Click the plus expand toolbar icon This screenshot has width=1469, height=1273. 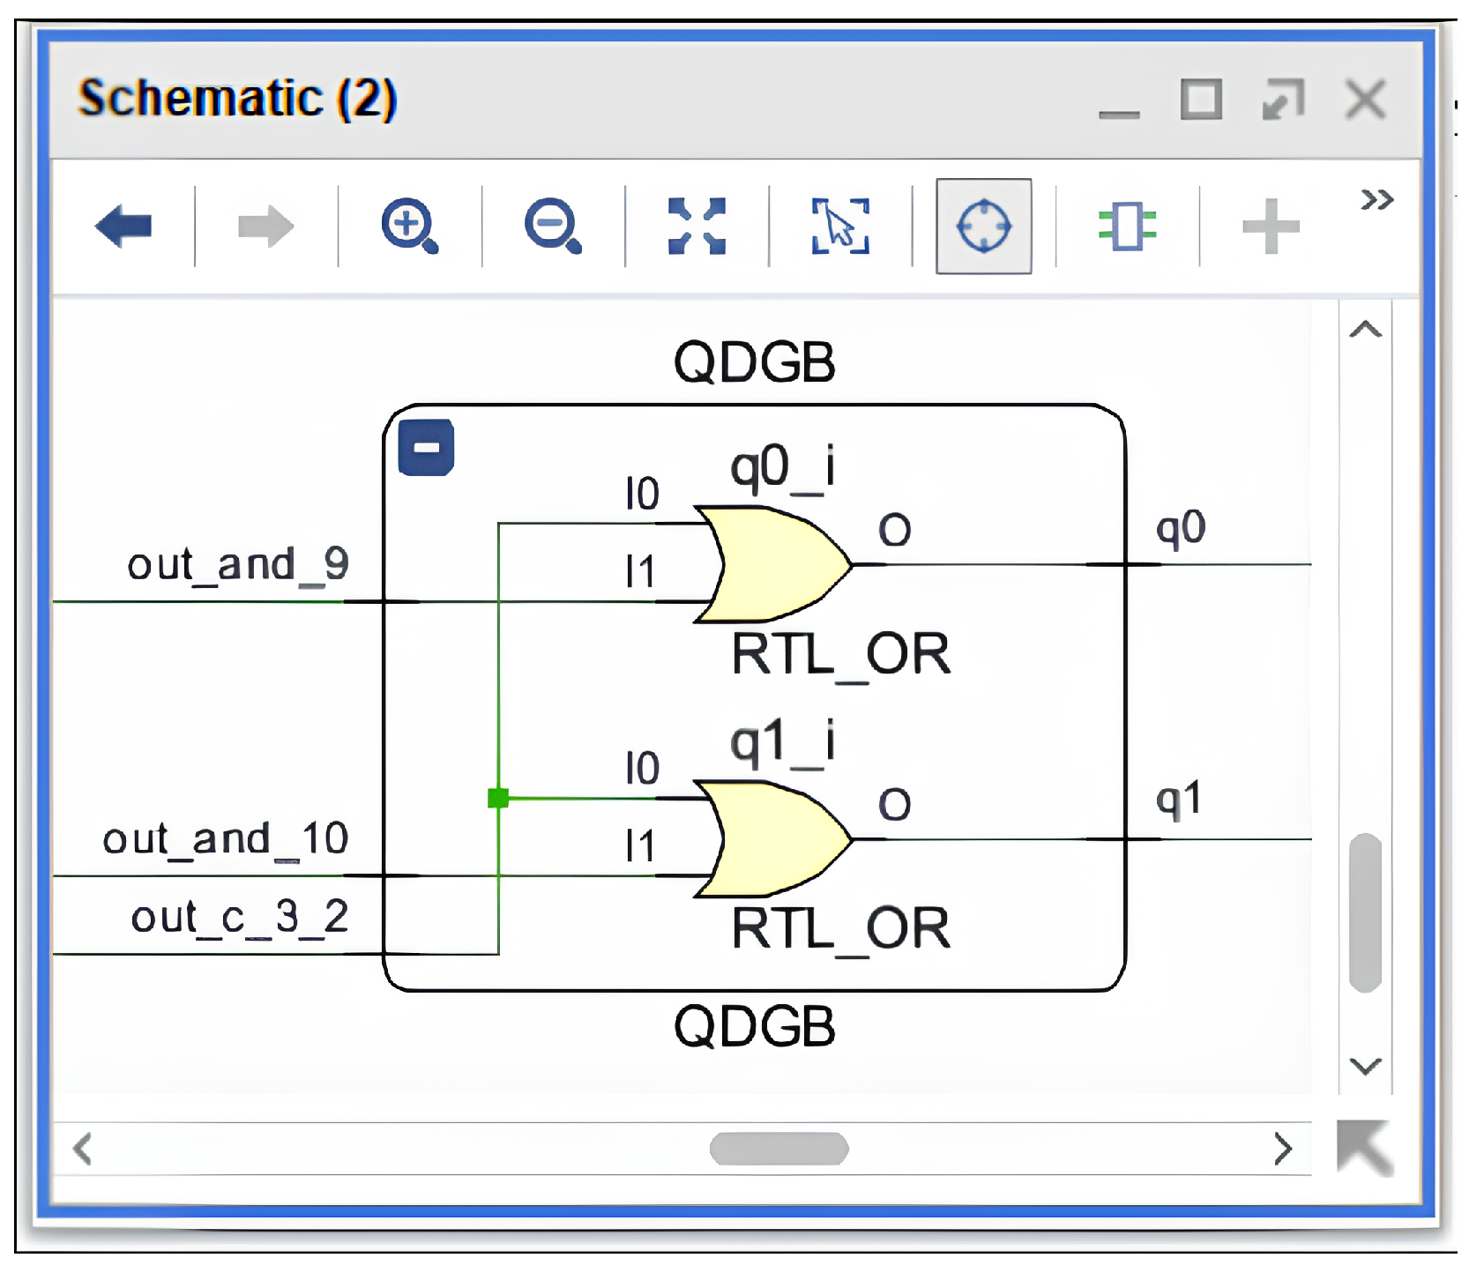point(1270,227)
